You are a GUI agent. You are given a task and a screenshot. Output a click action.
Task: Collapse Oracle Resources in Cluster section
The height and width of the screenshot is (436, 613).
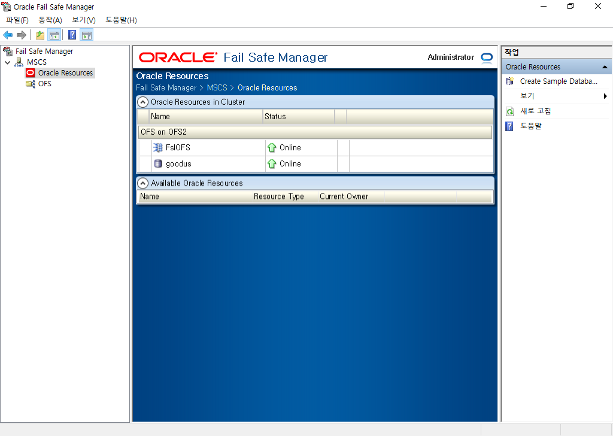point(143,102)
